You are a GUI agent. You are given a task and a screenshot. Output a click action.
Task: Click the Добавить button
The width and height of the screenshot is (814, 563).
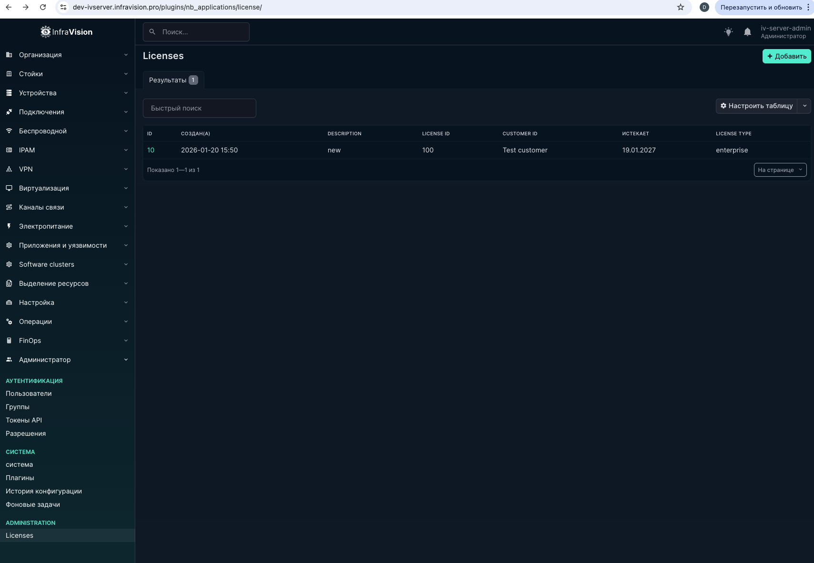786,56
